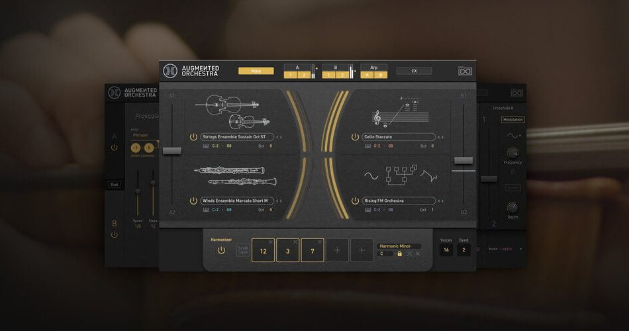Click the Modulation button in right window
Viewport: 629px width, 331px height.
coord(512,120)
